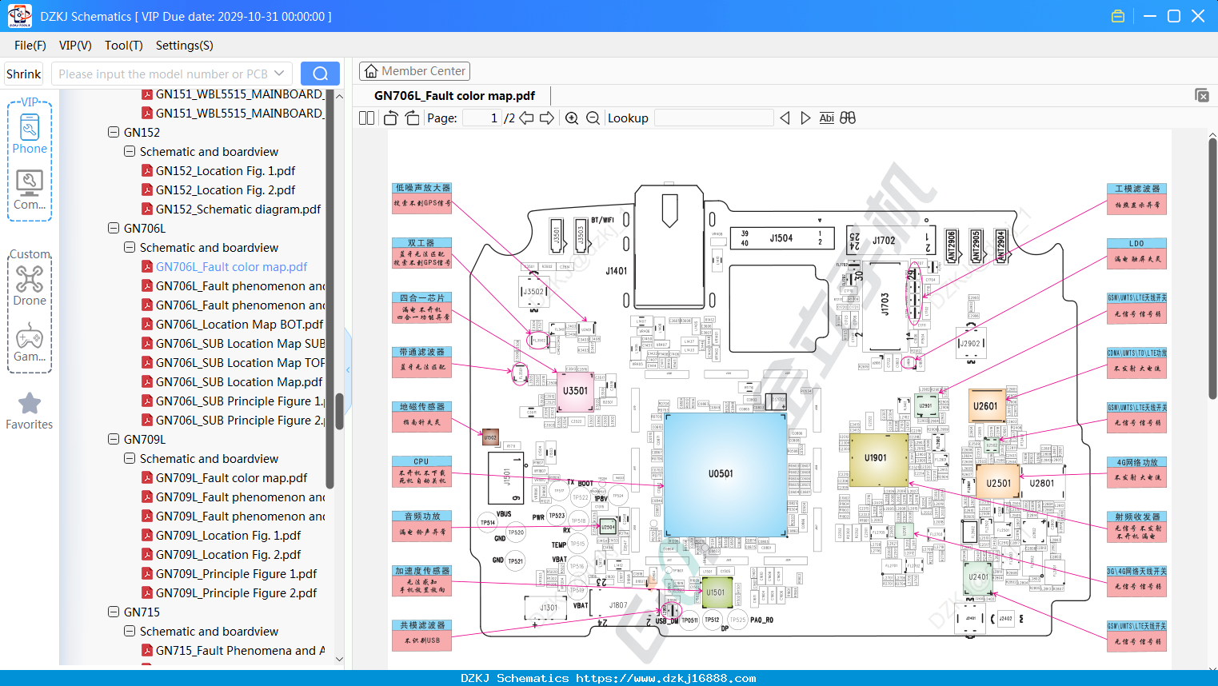The image size is (1218, 686).
Task: Open GN709L_Location Fig. 2.pdf
Action: pos(228,555)
